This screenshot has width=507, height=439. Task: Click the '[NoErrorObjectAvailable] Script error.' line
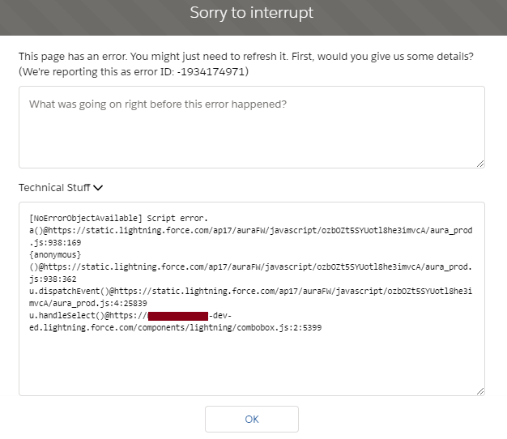click(x=119, y=218)
